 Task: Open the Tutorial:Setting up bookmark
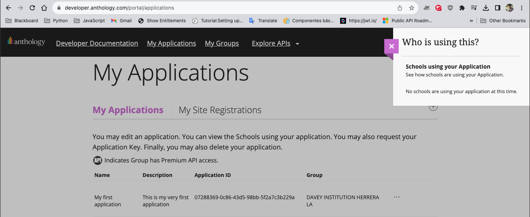coord(217,21)
